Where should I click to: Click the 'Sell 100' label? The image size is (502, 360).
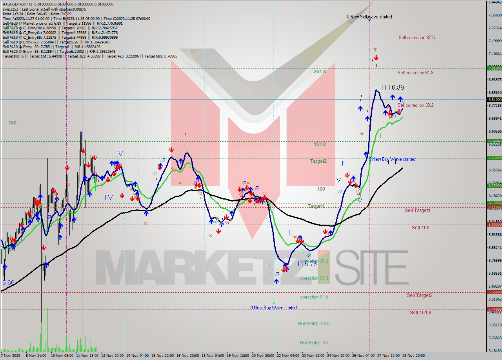tap(420, 228)
